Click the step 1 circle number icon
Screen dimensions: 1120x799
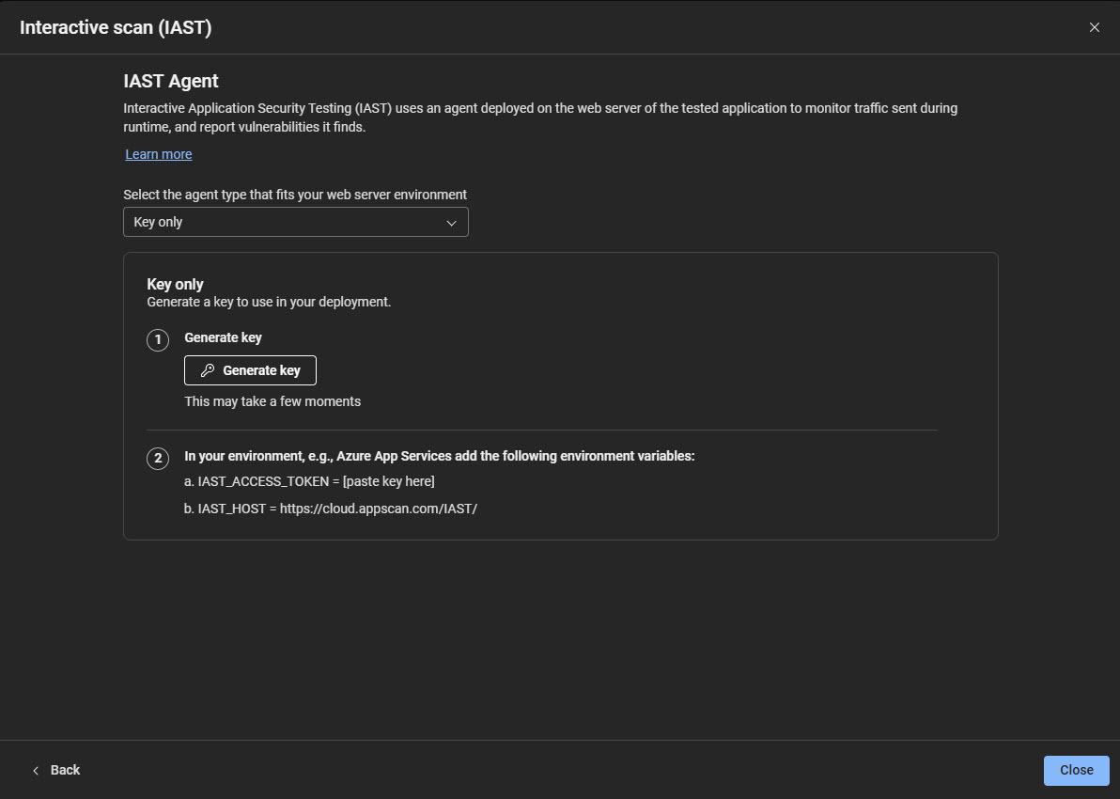click(158, 339)
